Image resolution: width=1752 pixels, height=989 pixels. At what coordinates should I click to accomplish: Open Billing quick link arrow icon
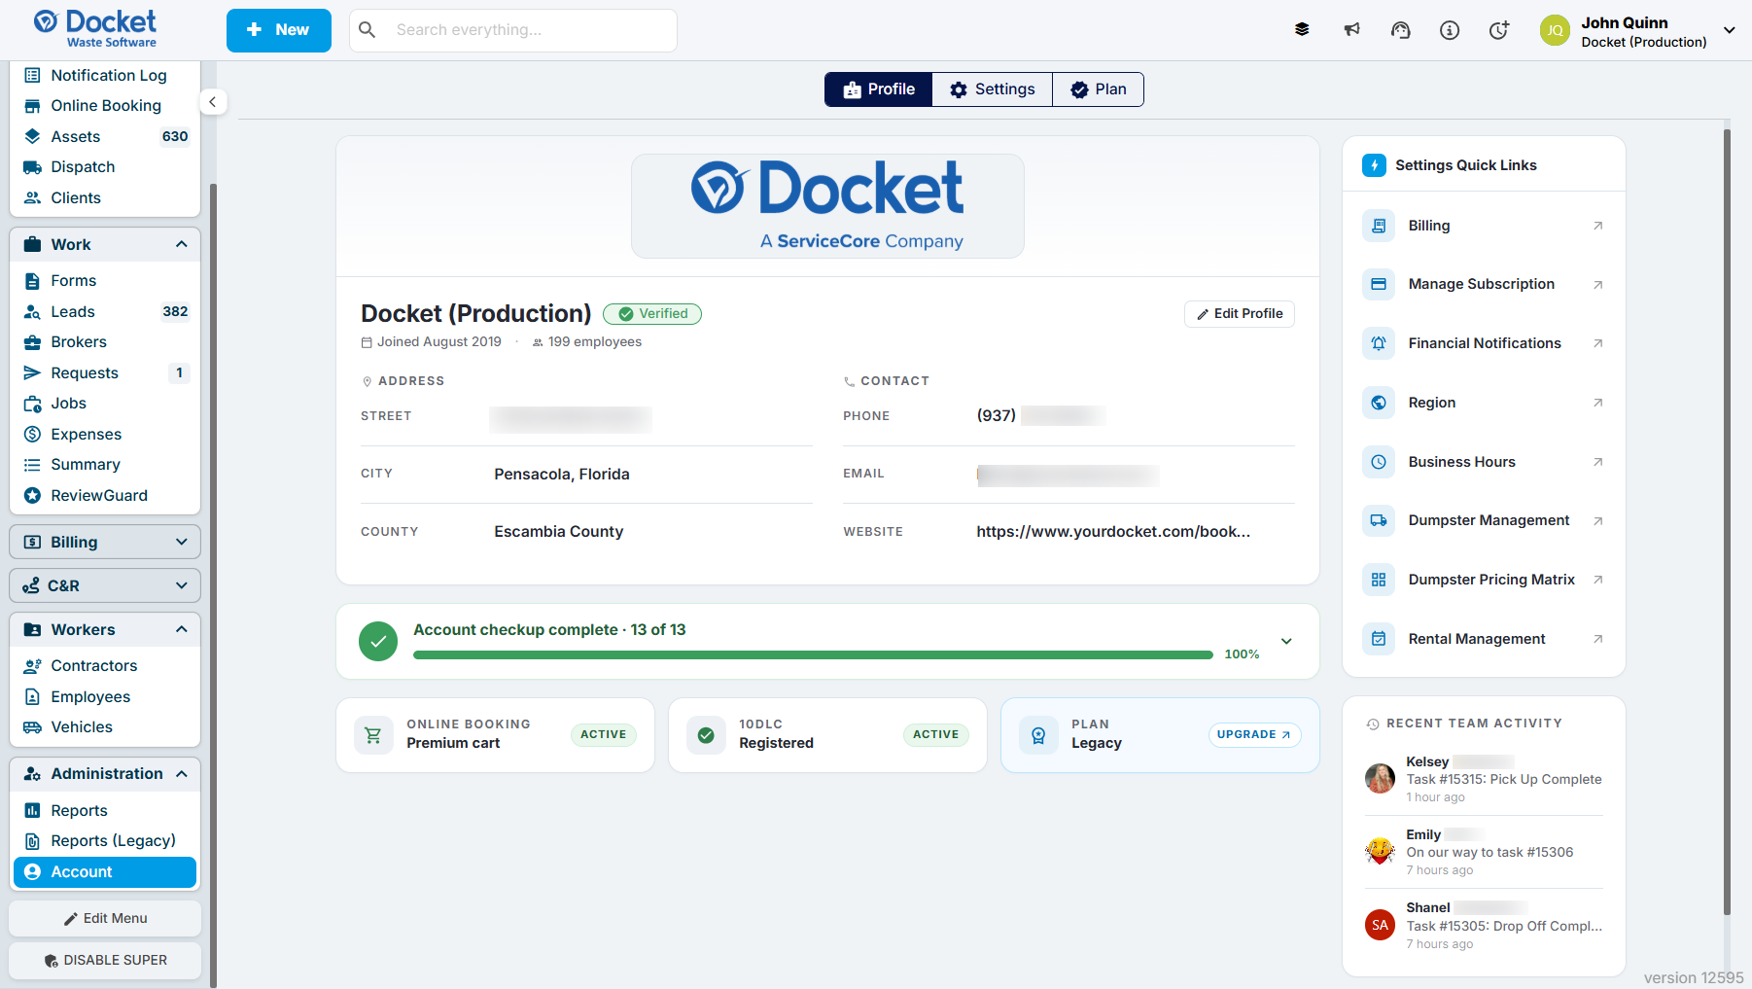click(x=1597, y=226)
